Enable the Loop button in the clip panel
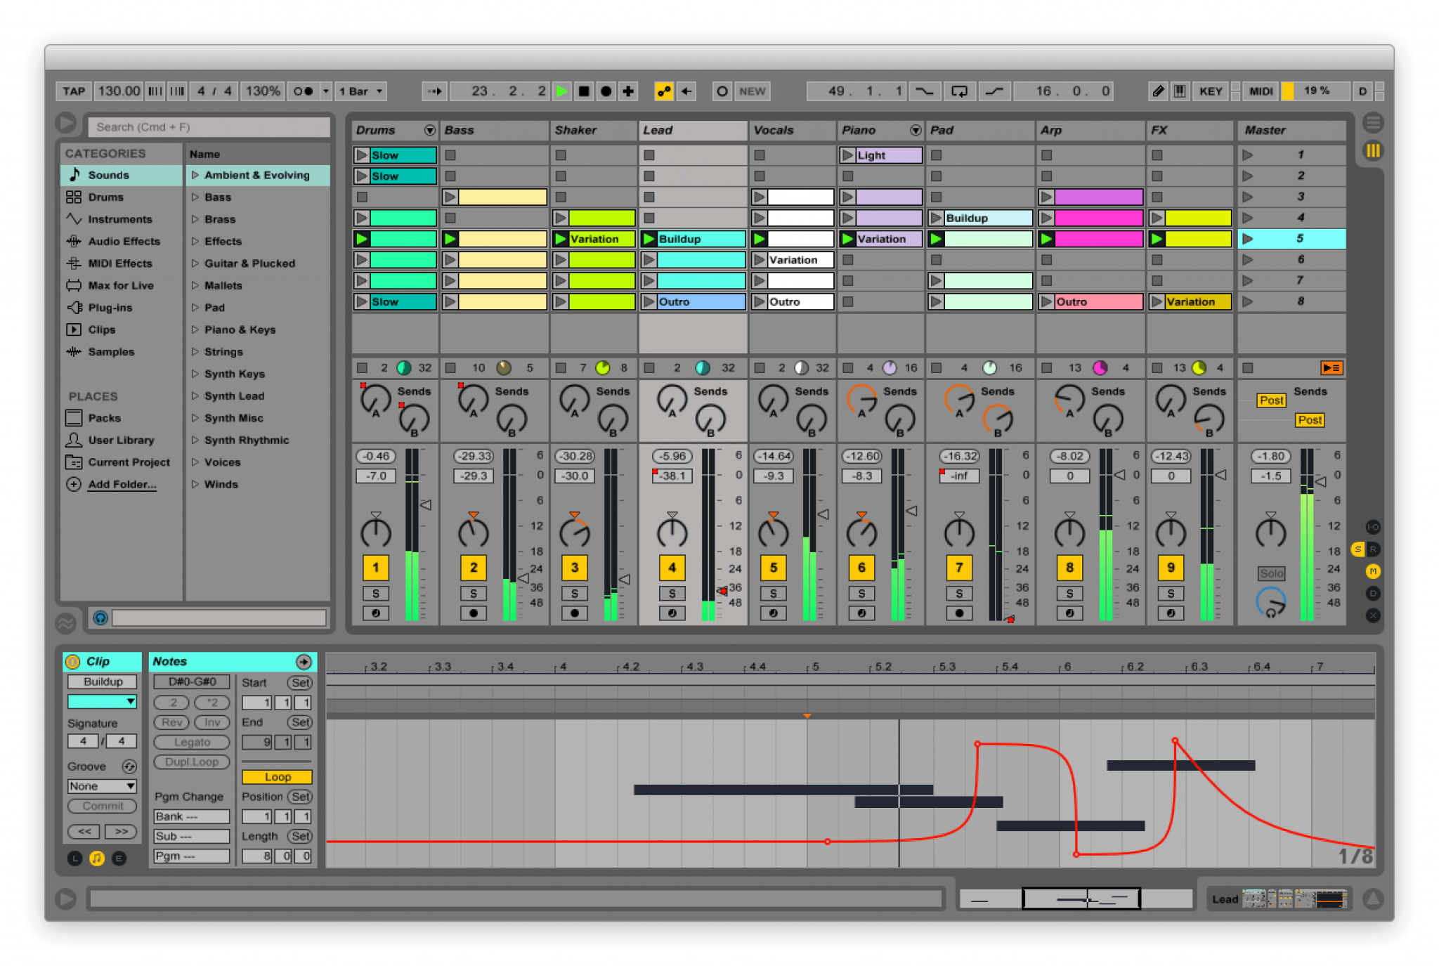 276,776
